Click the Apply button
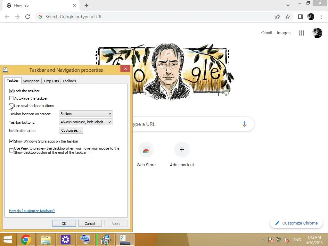This screenshot has width=328, height=246. tap(116, 223)
